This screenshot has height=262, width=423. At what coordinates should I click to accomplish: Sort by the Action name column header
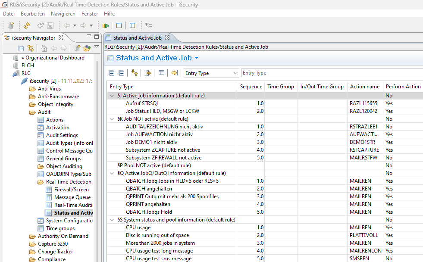pyautogui.click(x=365, y=87)
